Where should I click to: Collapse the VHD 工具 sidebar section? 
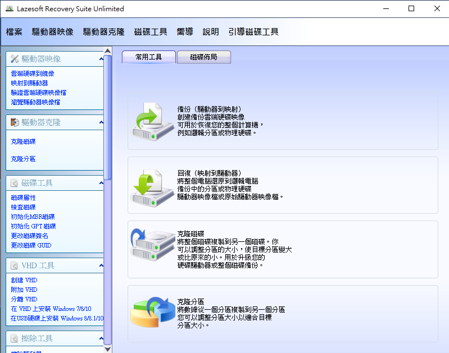point(101,266)
